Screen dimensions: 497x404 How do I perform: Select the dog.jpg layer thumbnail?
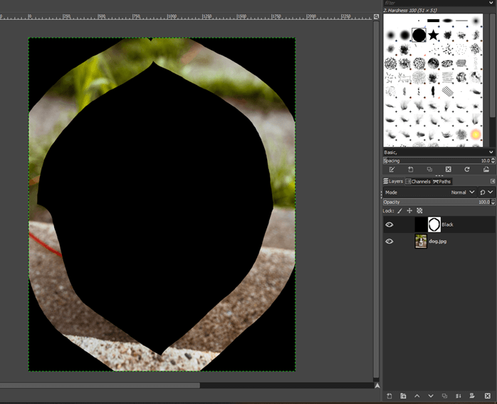[421, 242]
